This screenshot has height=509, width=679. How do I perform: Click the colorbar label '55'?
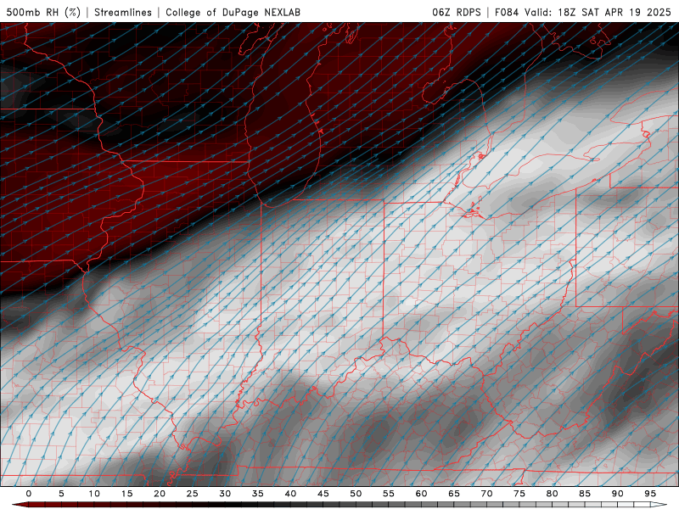coord(389,494)
